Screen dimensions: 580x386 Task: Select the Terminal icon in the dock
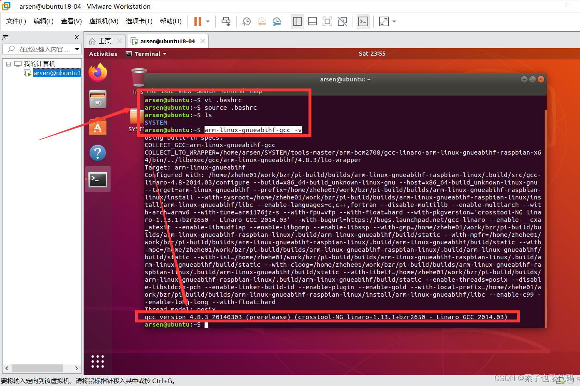(x=98, y=179)
